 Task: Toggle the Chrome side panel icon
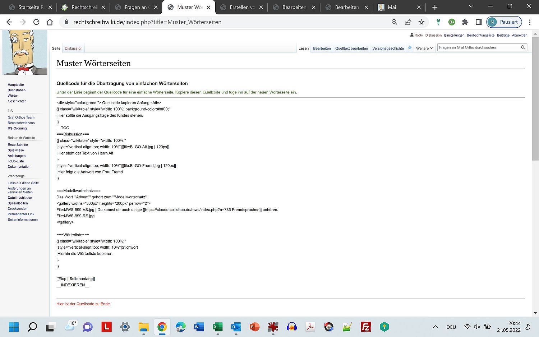point(478,22)
